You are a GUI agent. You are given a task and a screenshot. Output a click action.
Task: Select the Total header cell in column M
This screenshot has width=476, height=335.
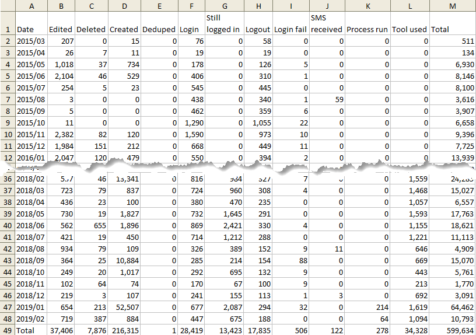(452, 29)
